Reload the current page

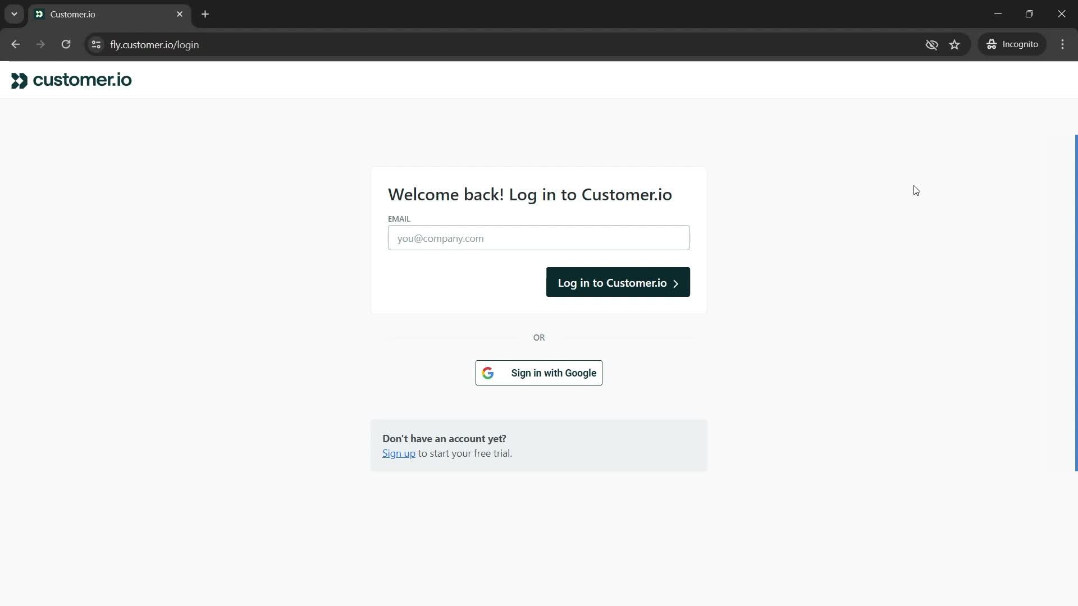tap(66, 44)
